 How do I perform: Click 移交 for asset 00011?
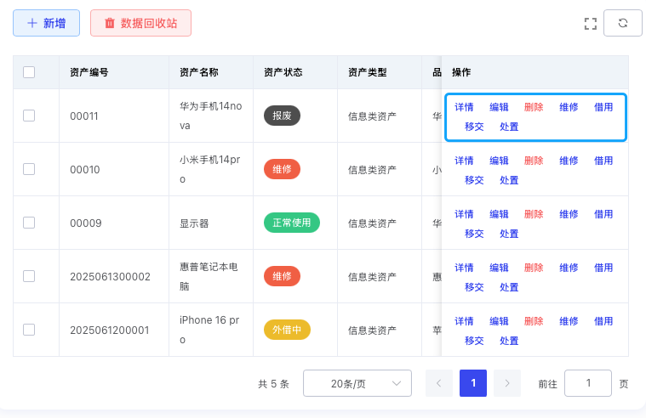474,127
